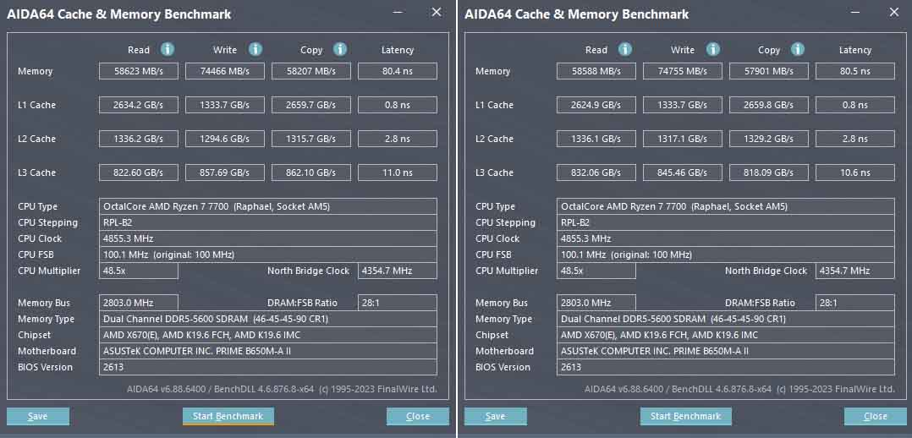Click DRAM:FSB Ratio 28:1 in right window

[x=855, y=303]
